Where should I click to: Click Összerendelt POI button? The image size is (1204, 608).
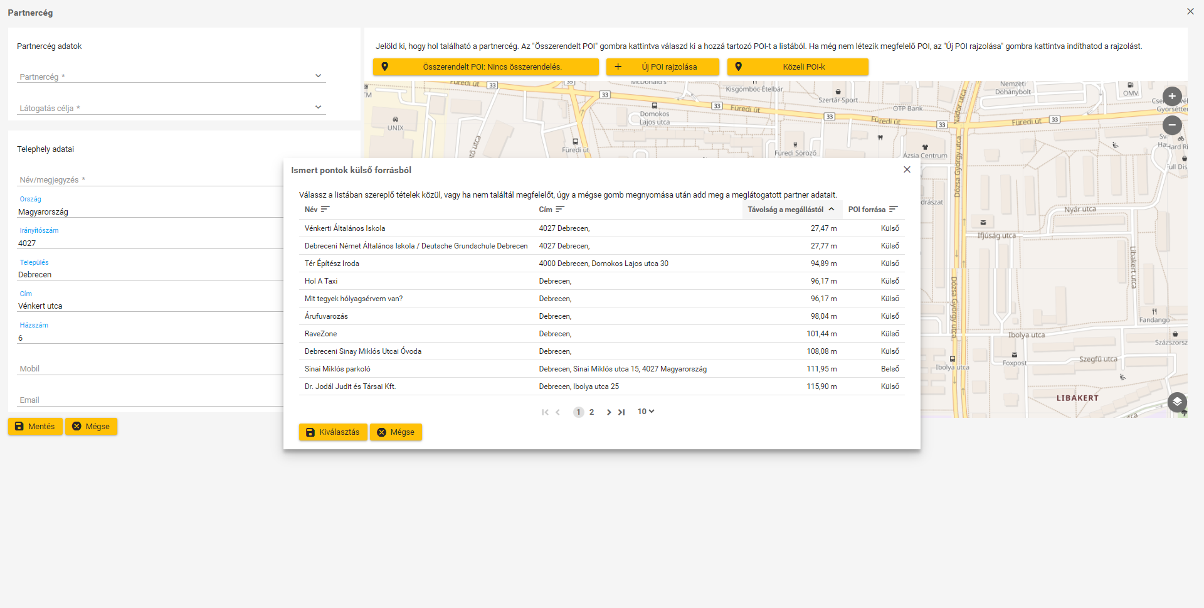tap(485, 67)
